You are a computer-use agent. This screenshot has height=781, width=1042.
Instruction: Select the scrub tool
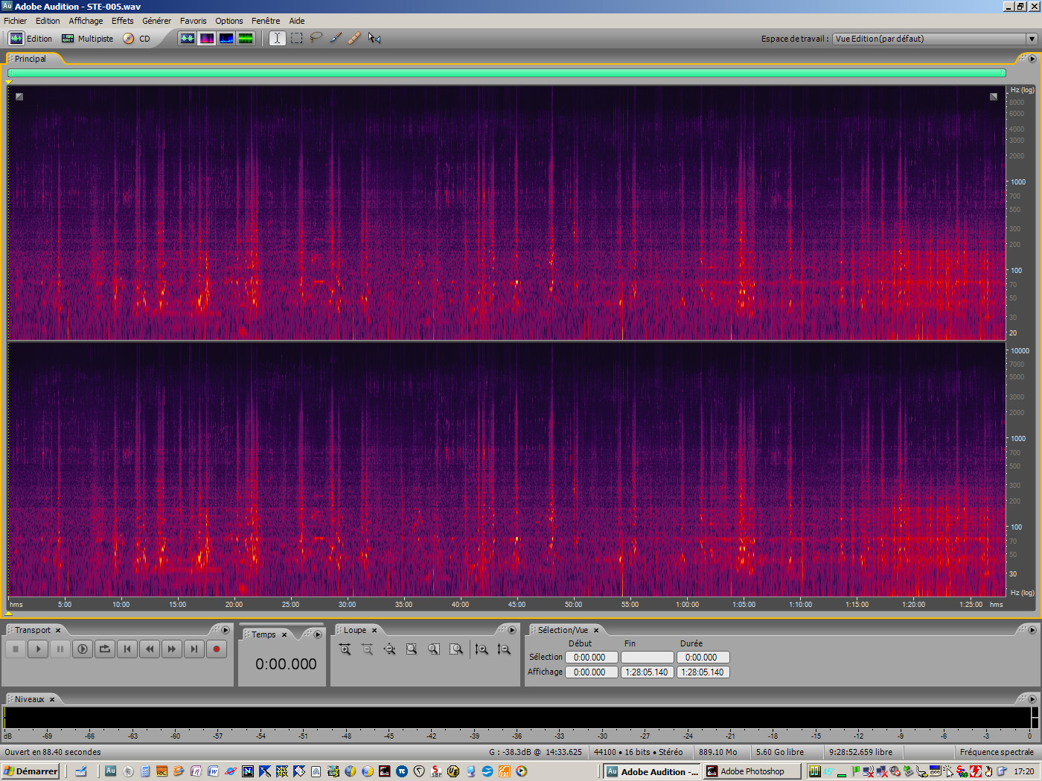point(375,38)
